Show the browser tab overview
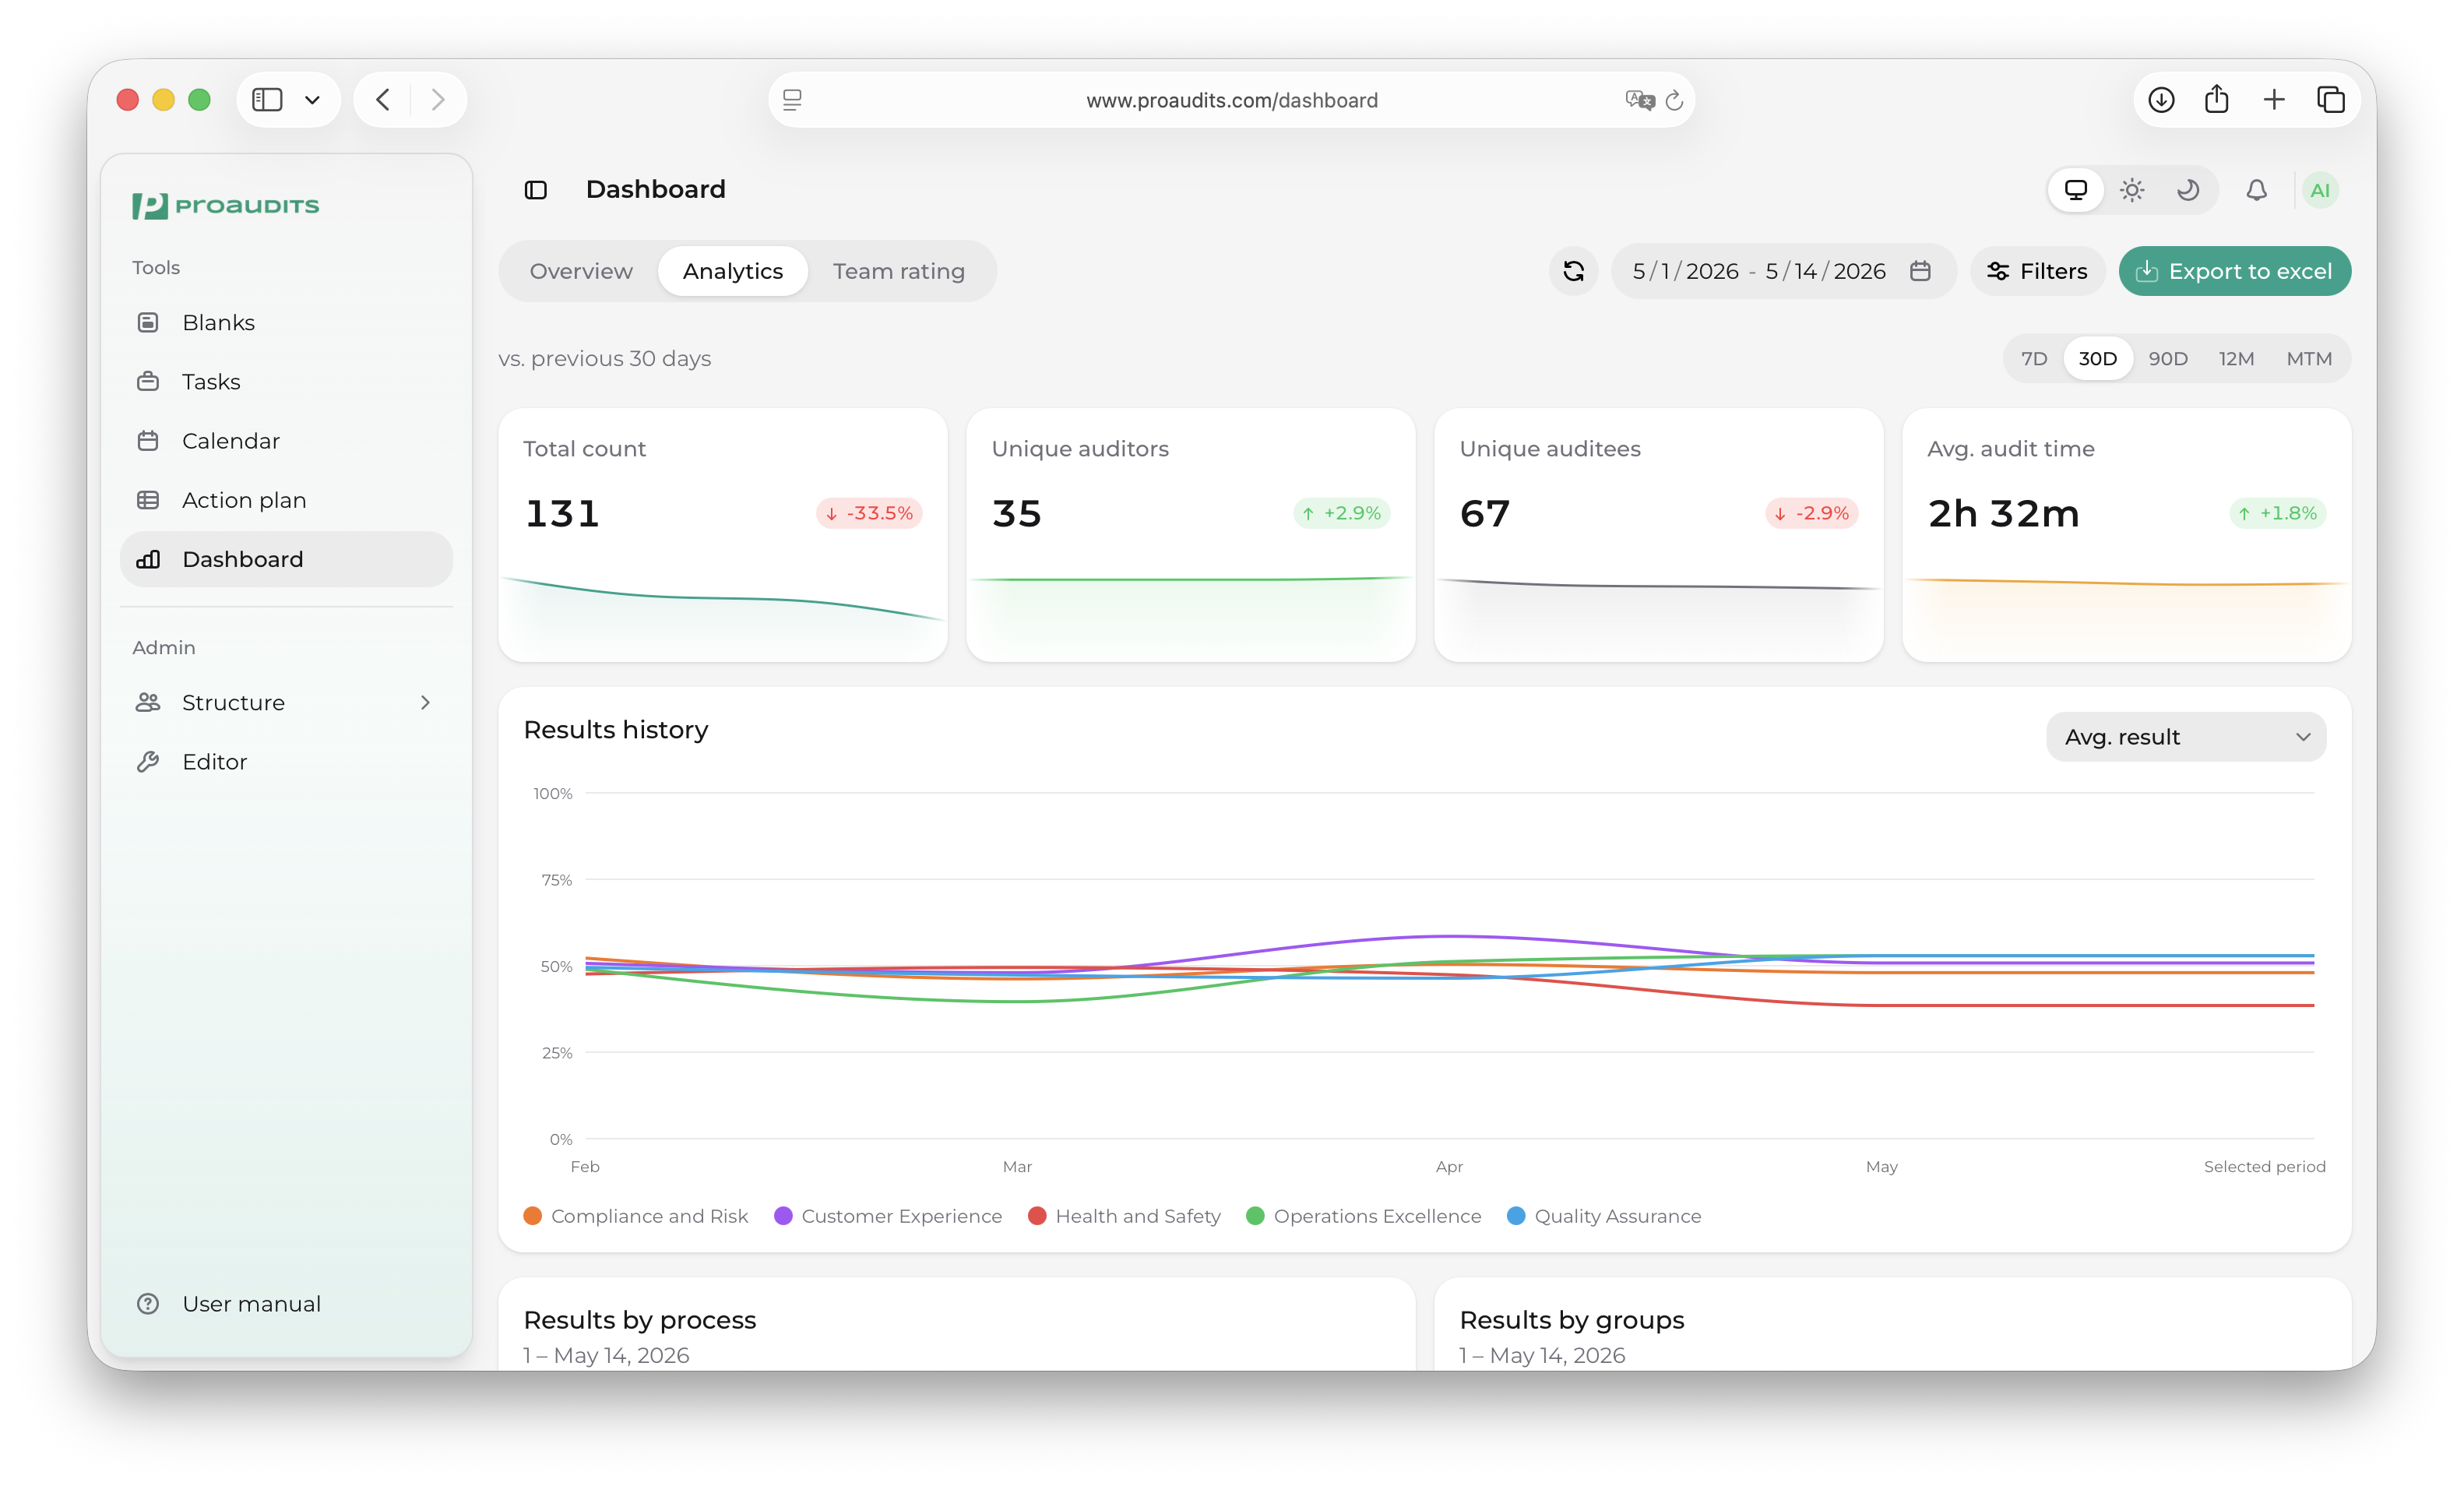Screen dimensions: 2464x1486 coord(2331,100)
